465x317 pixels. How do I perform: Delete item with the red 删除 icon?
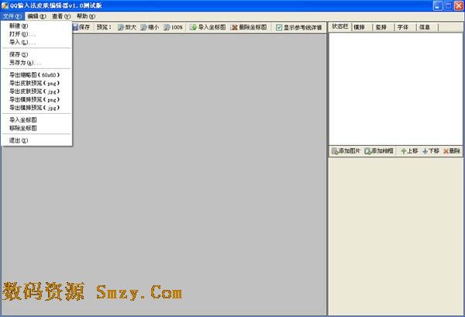click(446, 150)
